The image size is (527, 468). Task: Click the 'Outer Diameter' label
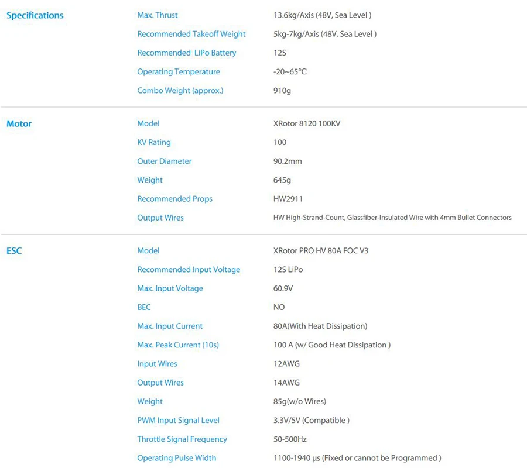coord(165,161)
